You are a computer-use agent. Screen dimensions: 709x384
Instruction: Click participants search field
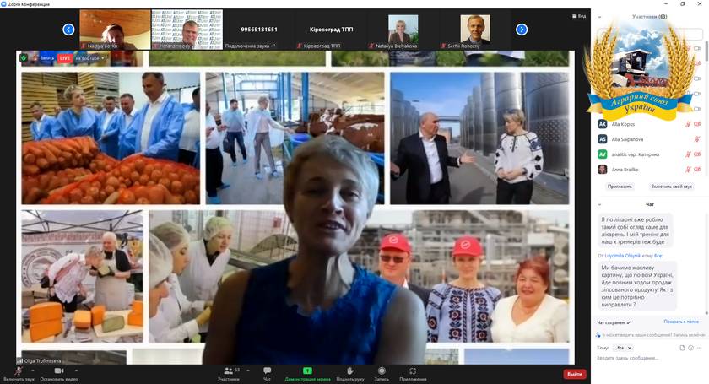click(650, 34)
